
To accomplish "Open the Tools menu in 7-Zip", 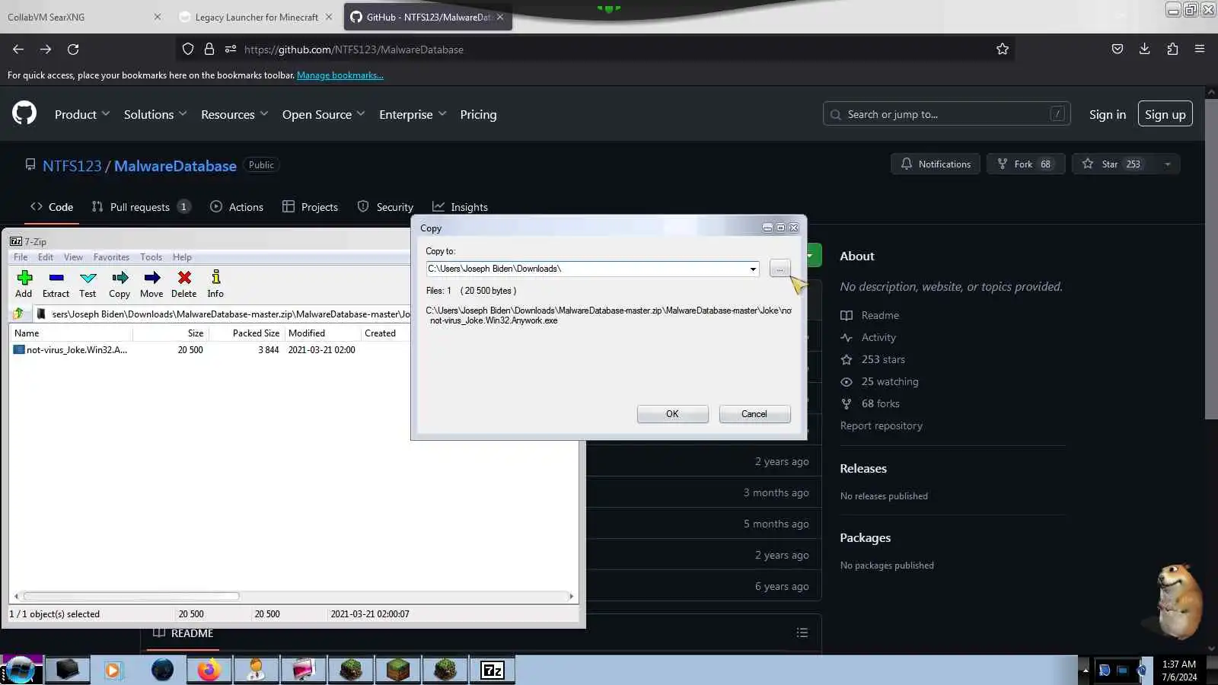I will [x=151, y=257].
